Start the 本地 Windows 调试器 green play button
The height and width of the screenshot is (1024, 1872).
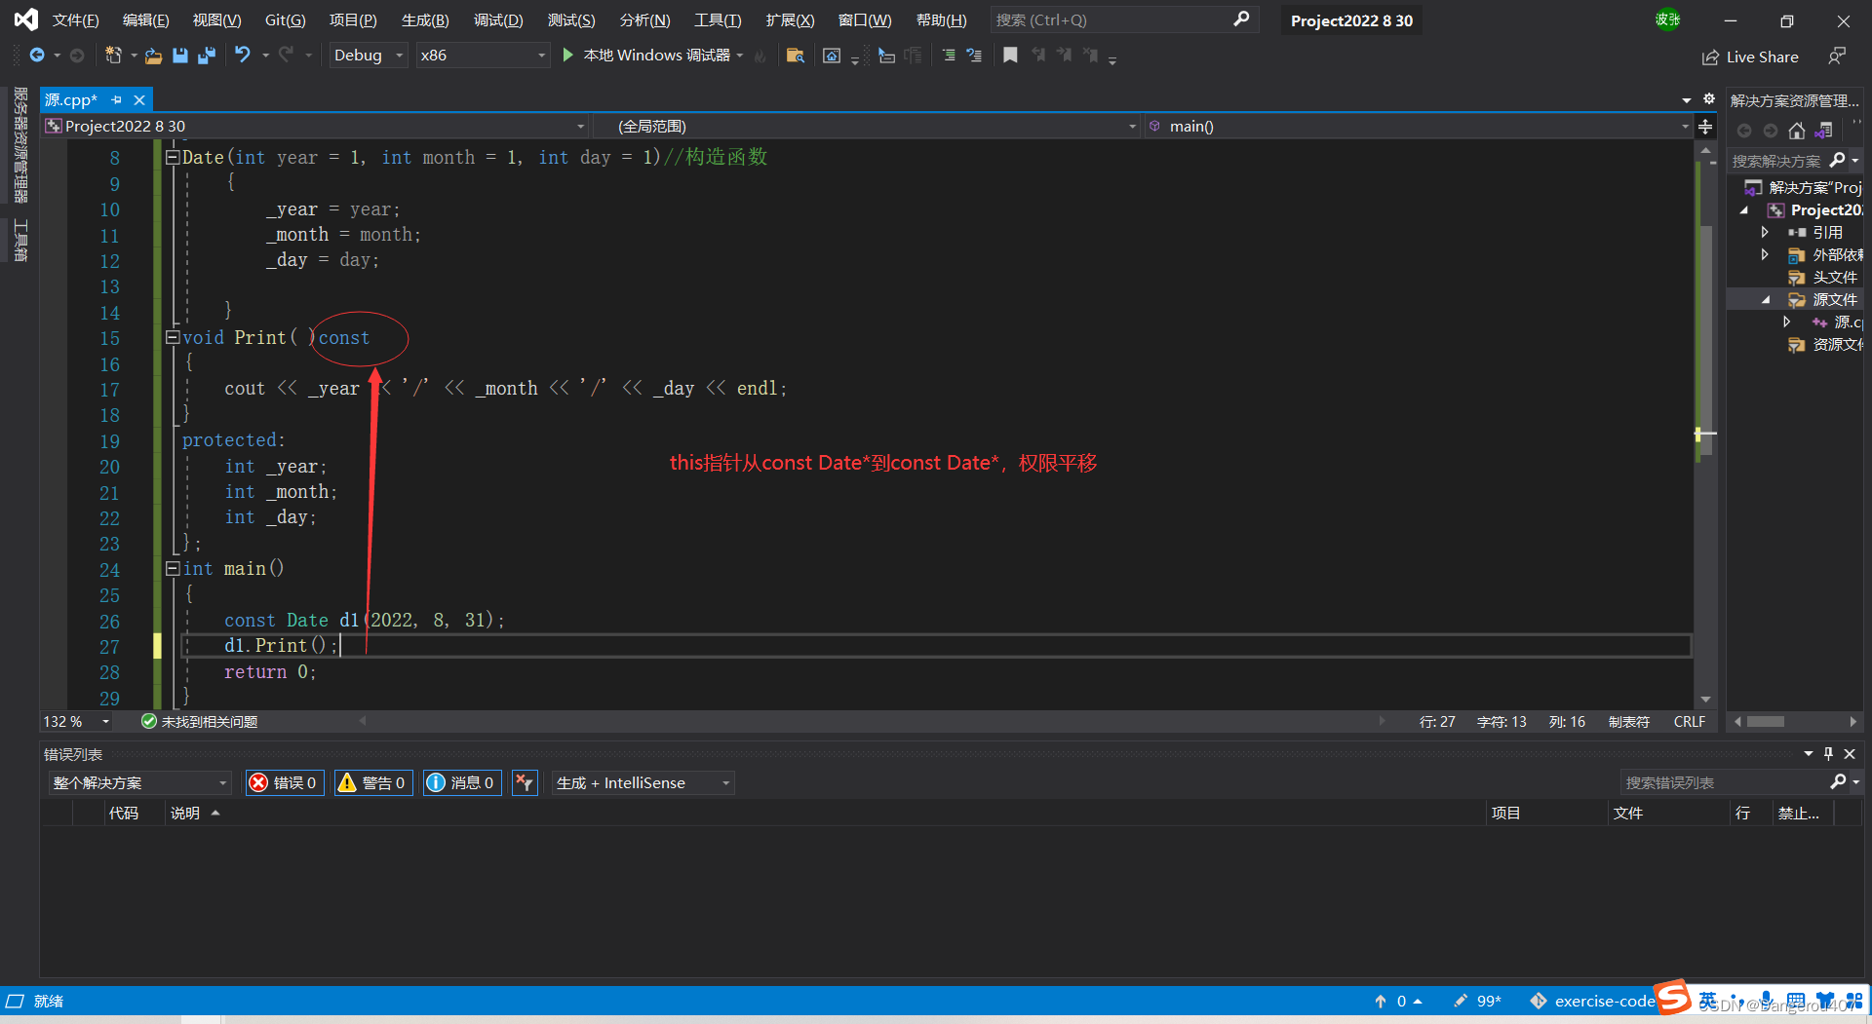coord(567,56)
